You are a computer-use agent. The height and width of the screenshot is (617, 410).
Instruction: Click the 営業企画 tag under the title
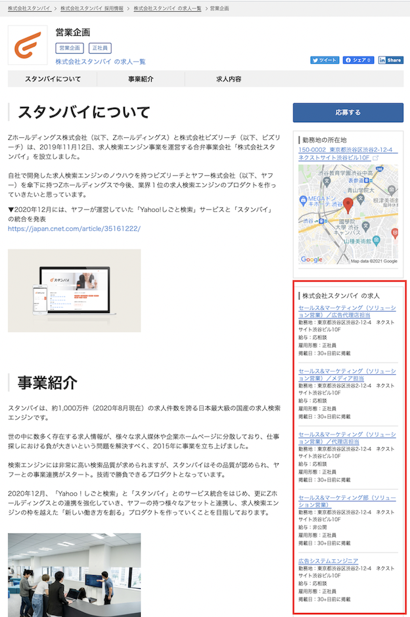pyautogui.click(x=70, y=48)
